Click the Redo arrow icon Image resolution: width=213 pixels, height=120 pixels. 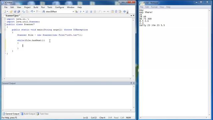[37, 12]
